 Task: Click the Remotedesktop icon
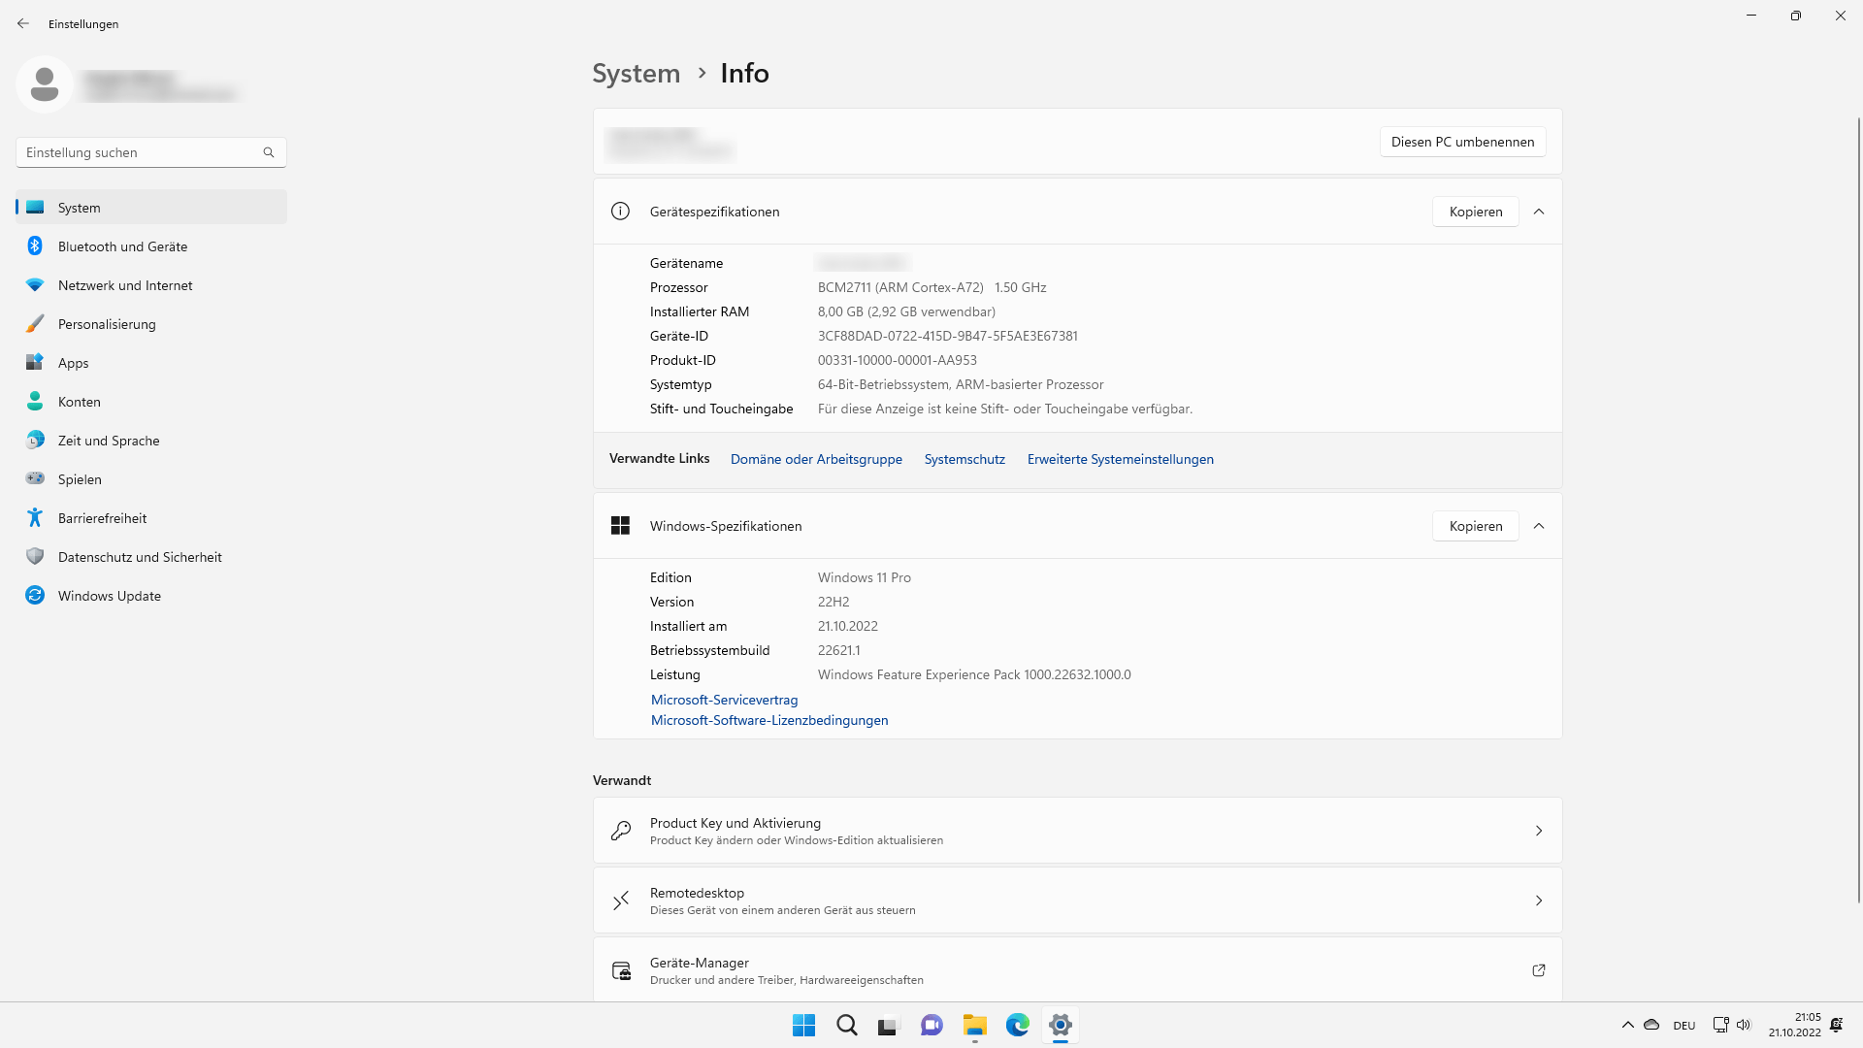point(621,901)
